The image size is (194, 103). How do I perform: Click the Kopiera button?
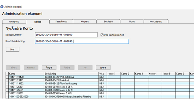31,68
